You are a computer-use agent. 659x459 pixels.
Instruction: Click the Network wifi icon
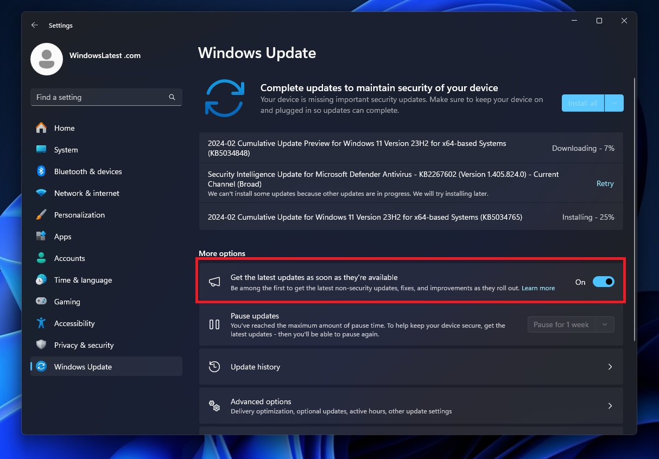click(x=41, y=193)
